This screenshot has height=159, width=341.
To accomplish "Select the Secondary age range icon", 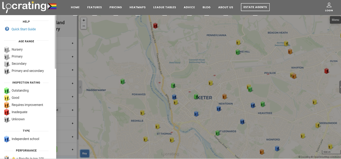I will tap(7, 64).
